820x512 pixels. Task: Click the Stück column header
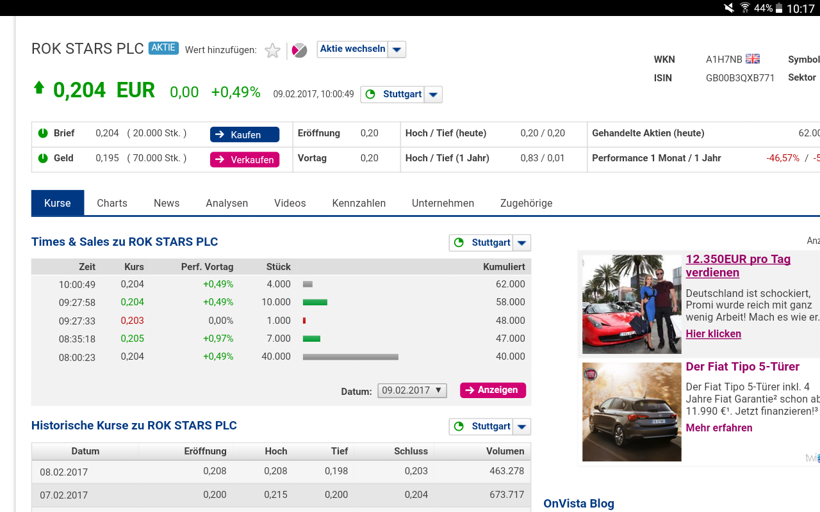tap(279, 267)
